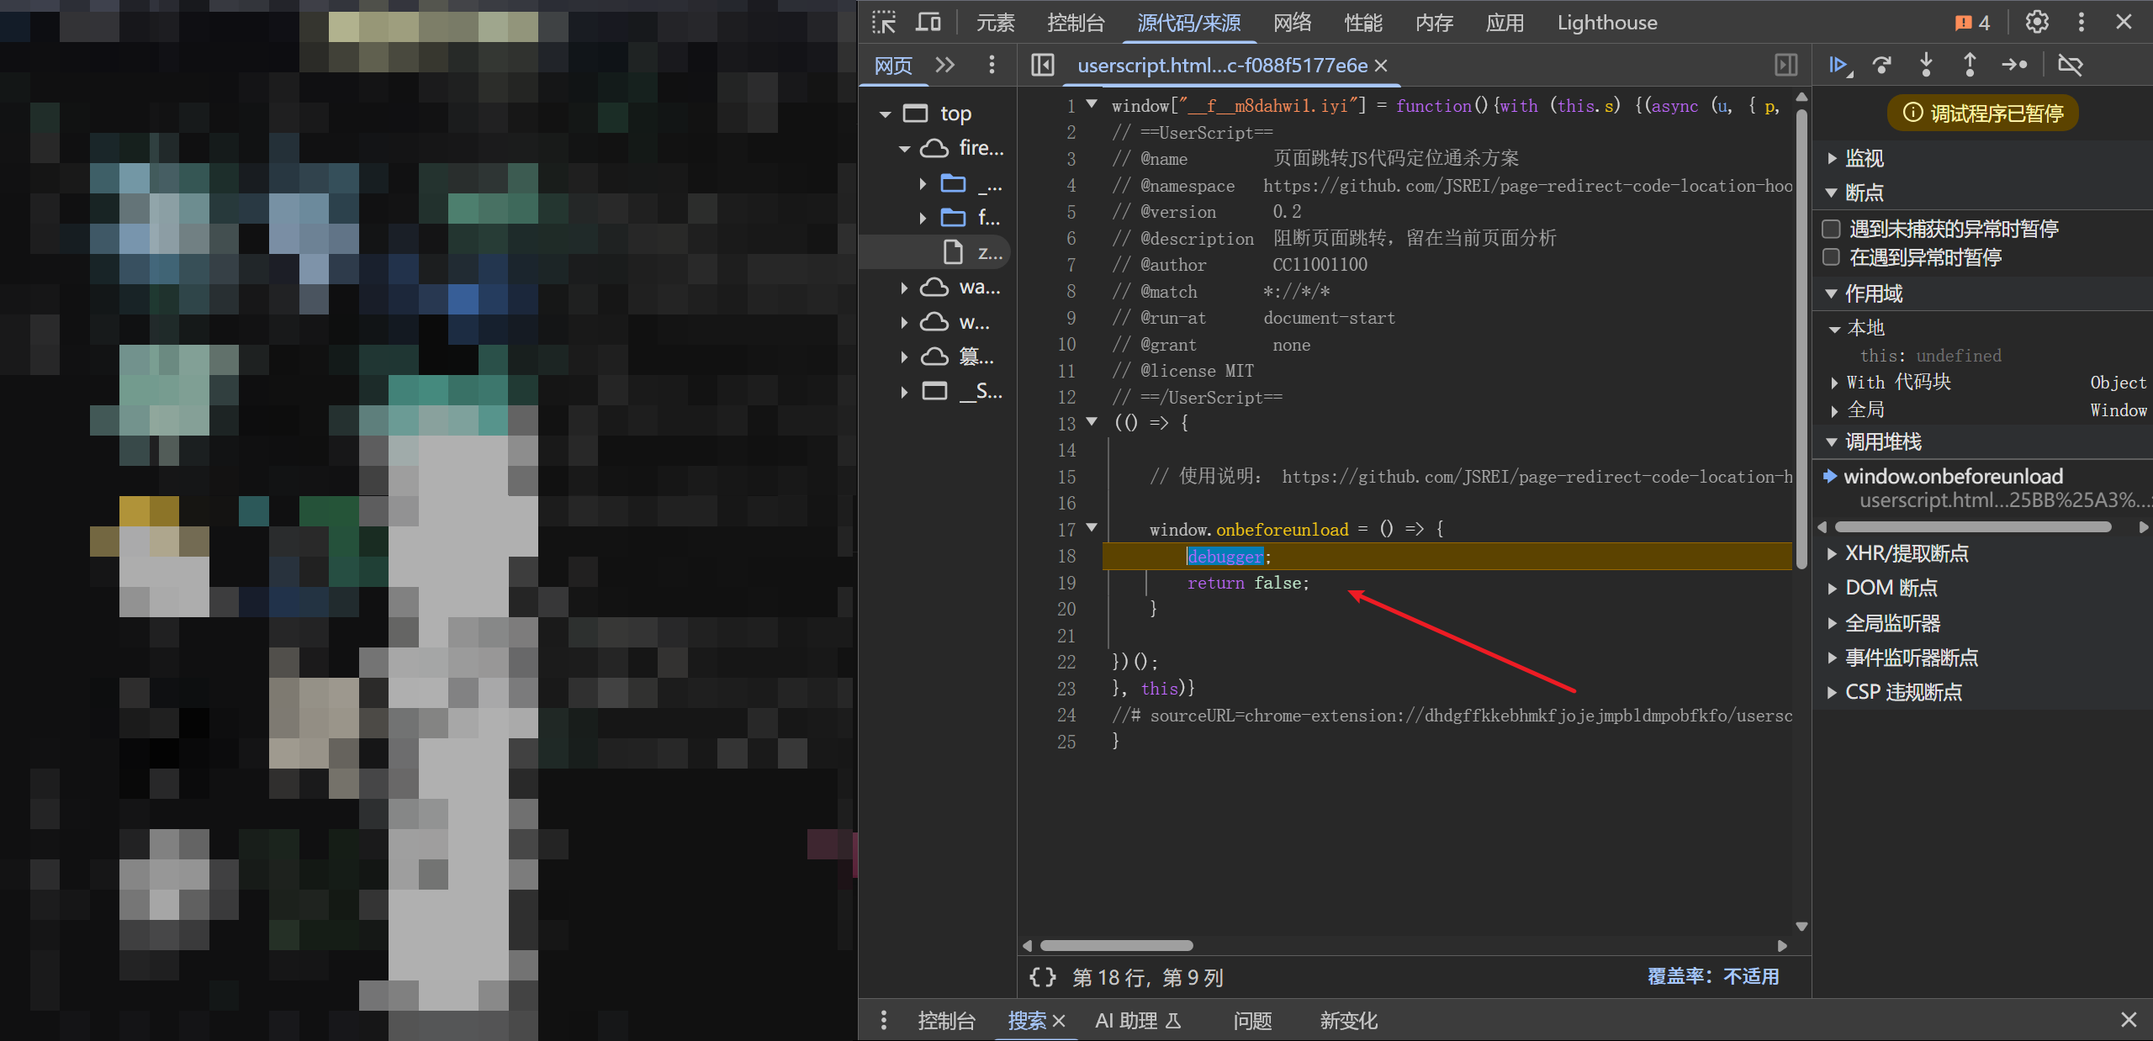Open DevTools settings gear
This screenshot has width=2153, height=1041.
[2037, 22]
